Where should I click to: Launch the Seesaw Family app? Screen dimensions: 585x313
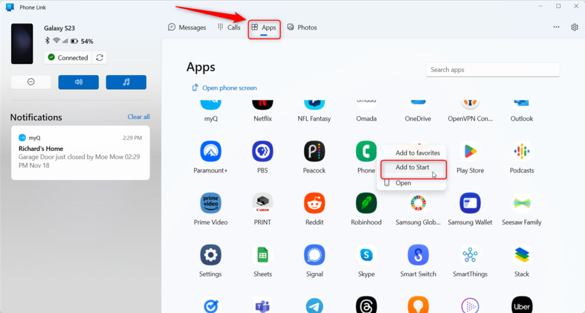pos(522,203)
